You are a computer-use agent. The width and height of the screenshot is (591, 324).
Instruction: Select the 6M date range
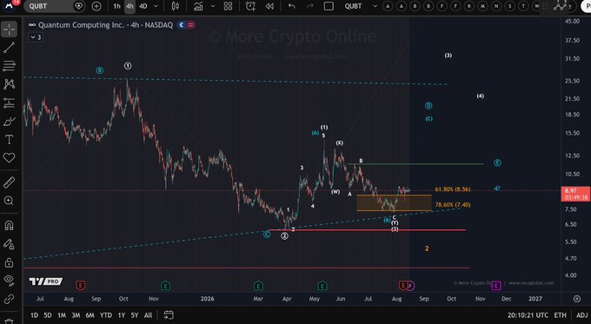coord(90,315)
